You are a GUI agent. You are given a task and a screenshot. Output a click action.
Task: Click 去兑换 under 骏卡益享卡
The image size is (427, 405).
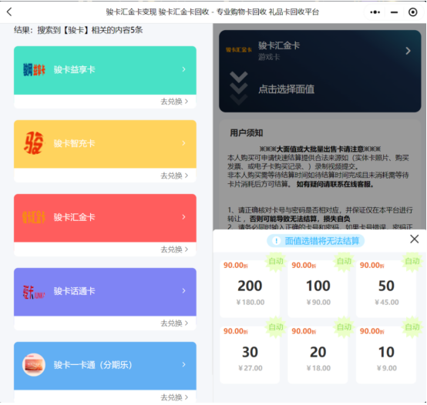pos(174,102)
